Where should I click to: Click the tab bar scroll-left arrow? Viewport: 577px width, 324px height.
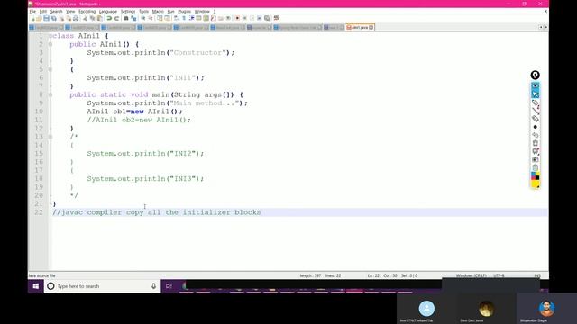[x=541, y=27]
